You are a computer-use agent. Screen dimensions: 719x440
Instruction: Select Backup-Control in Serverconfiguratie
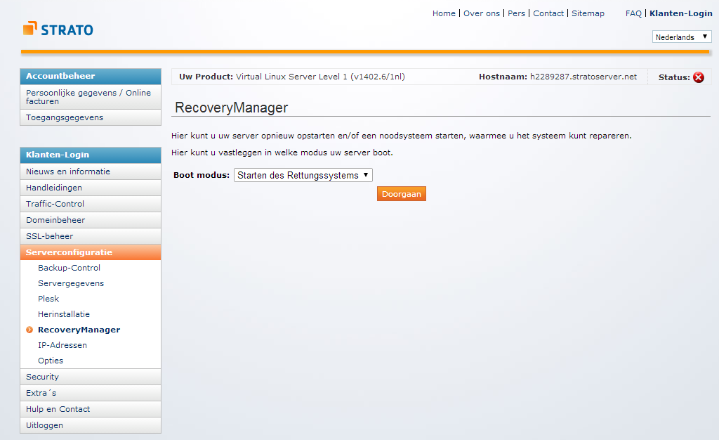[69, 268]
